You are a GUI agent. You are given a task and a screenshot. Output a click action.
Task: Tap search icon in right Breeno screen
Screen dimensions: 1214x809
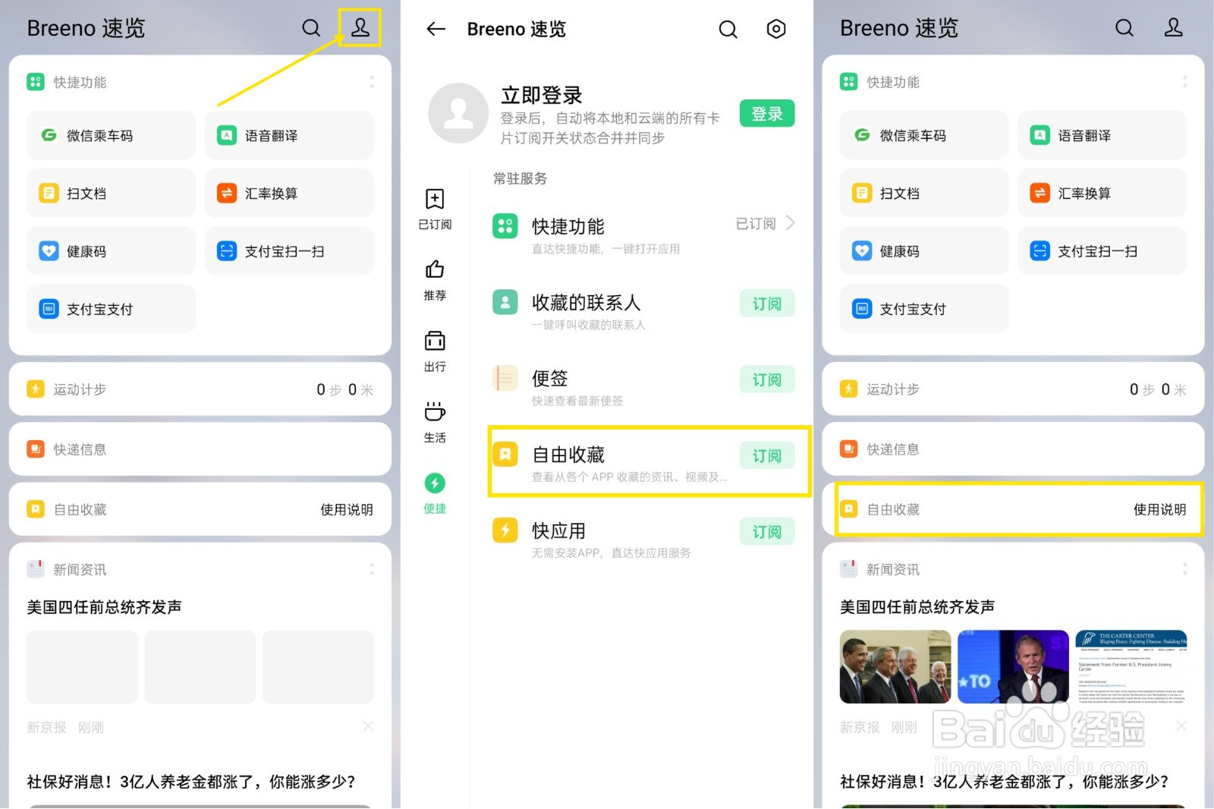(1124, 28)
